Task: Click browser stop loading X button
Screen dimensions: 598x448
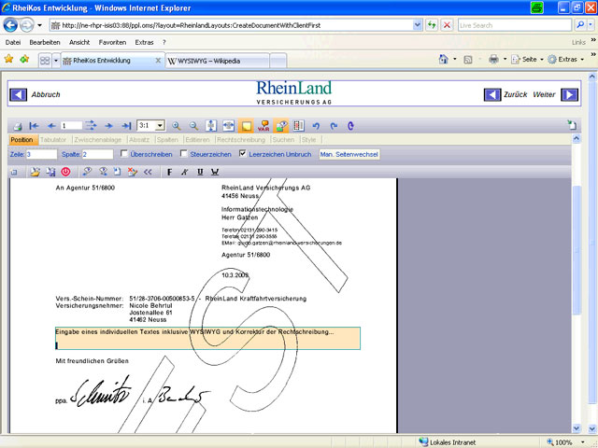Action: [x=447, y=25]
